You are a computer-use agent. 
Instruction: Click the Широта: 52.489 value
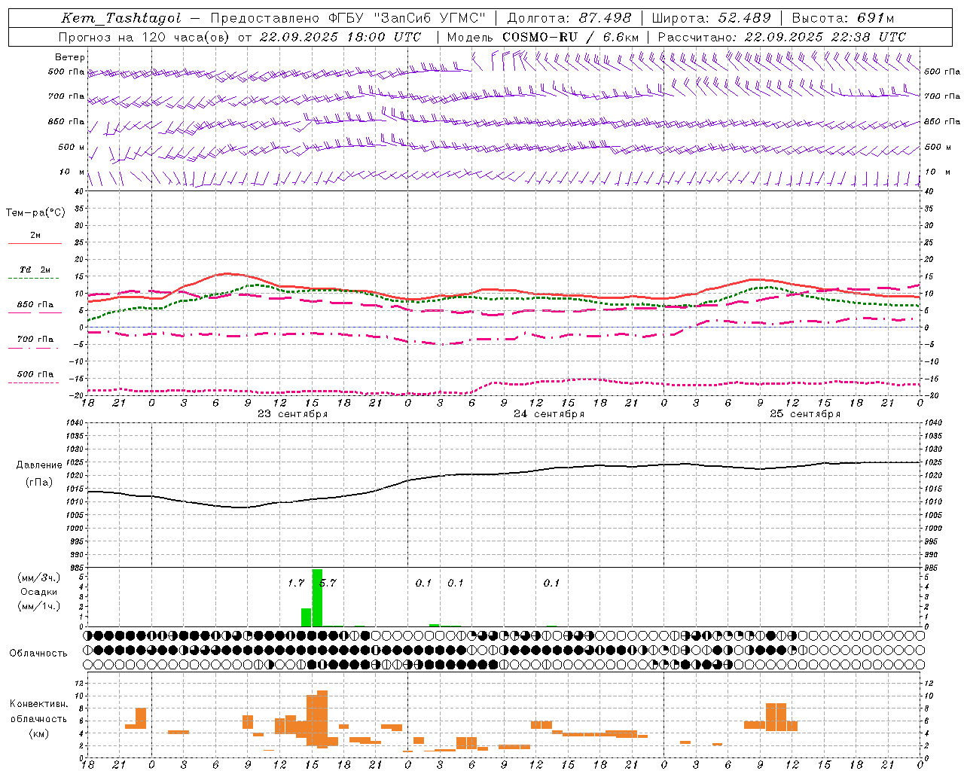(712, 18)
